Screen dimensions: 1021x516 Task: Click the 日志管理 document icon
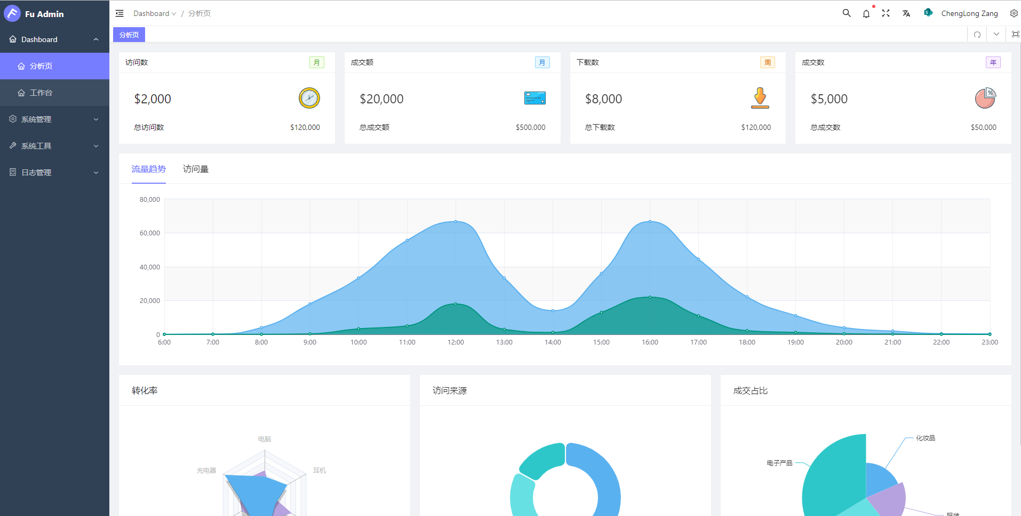pyautogui.click(x=13, y=172)
